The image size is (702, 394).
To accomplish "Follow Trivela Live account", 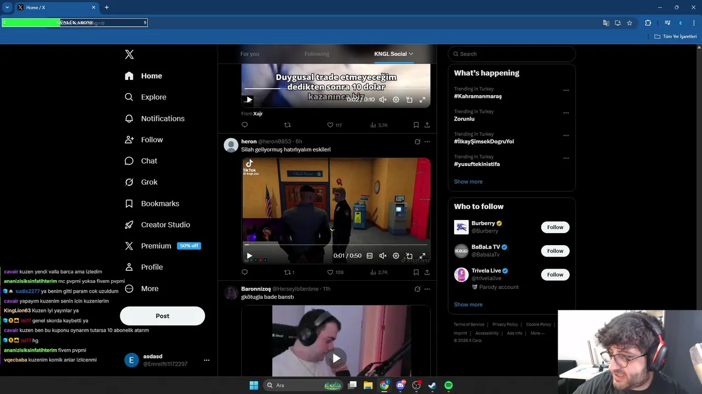I will 555,275.
